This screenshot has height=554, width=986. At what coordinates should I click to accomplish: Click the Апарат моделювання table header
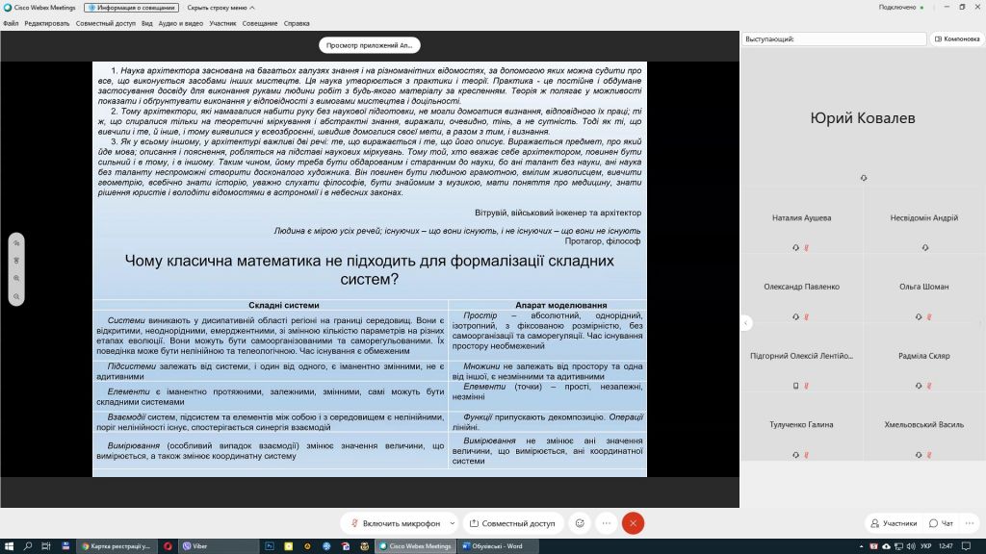pos(561,305)
